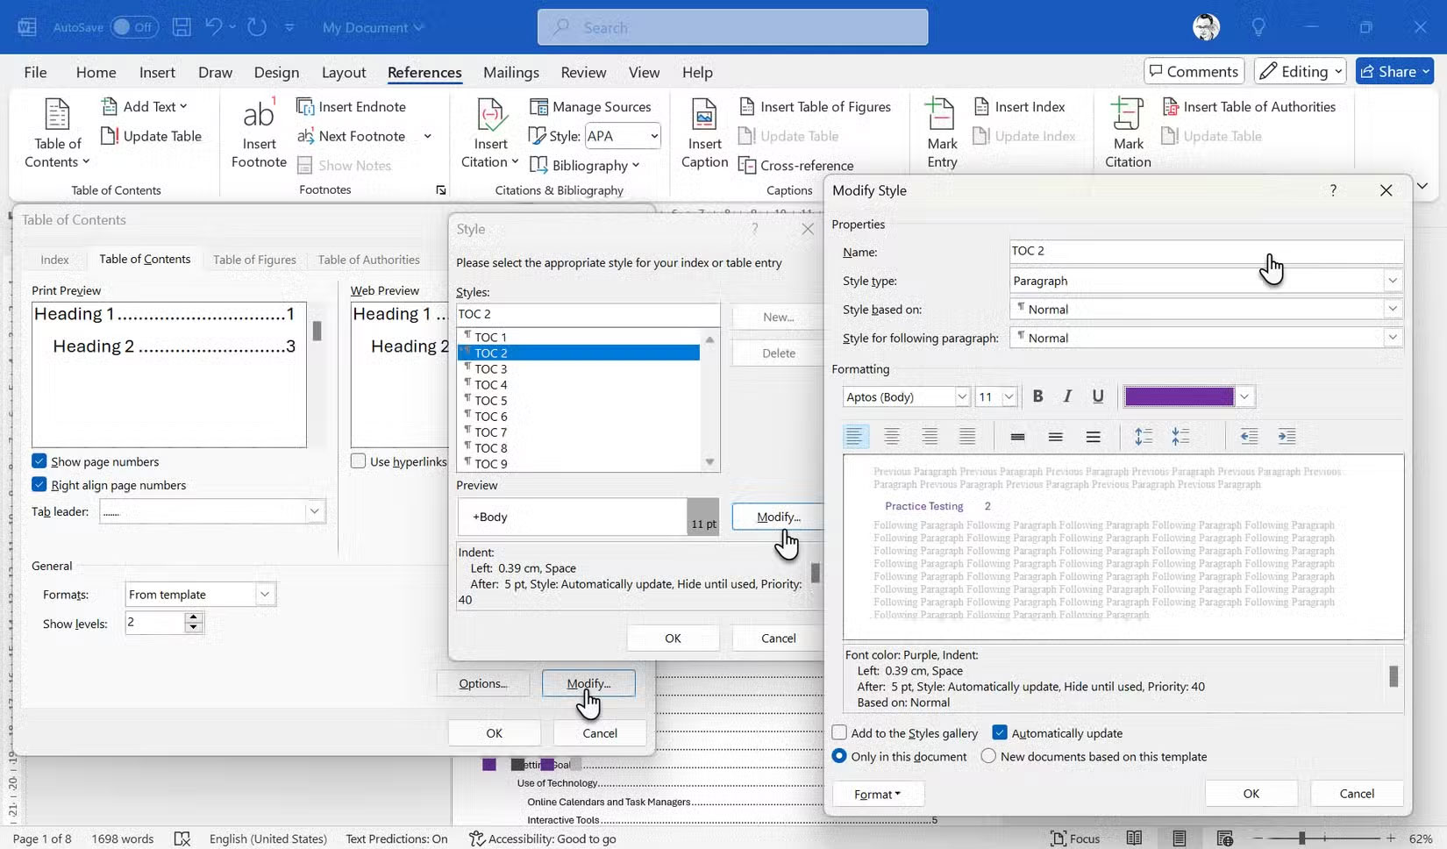Screen dimensions: 1447x849
Task: Open the Table of Figures tab
Action: tap(254, 259)
